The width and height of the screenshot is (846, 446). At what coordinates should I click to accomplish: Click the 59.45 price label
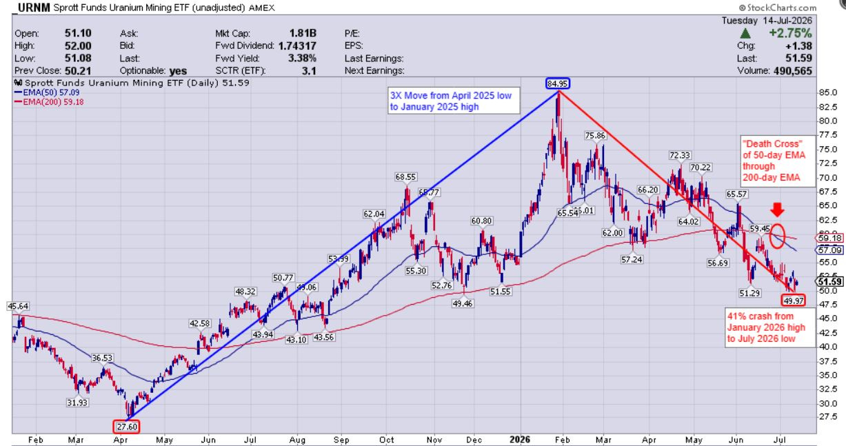tap(759, 228)
